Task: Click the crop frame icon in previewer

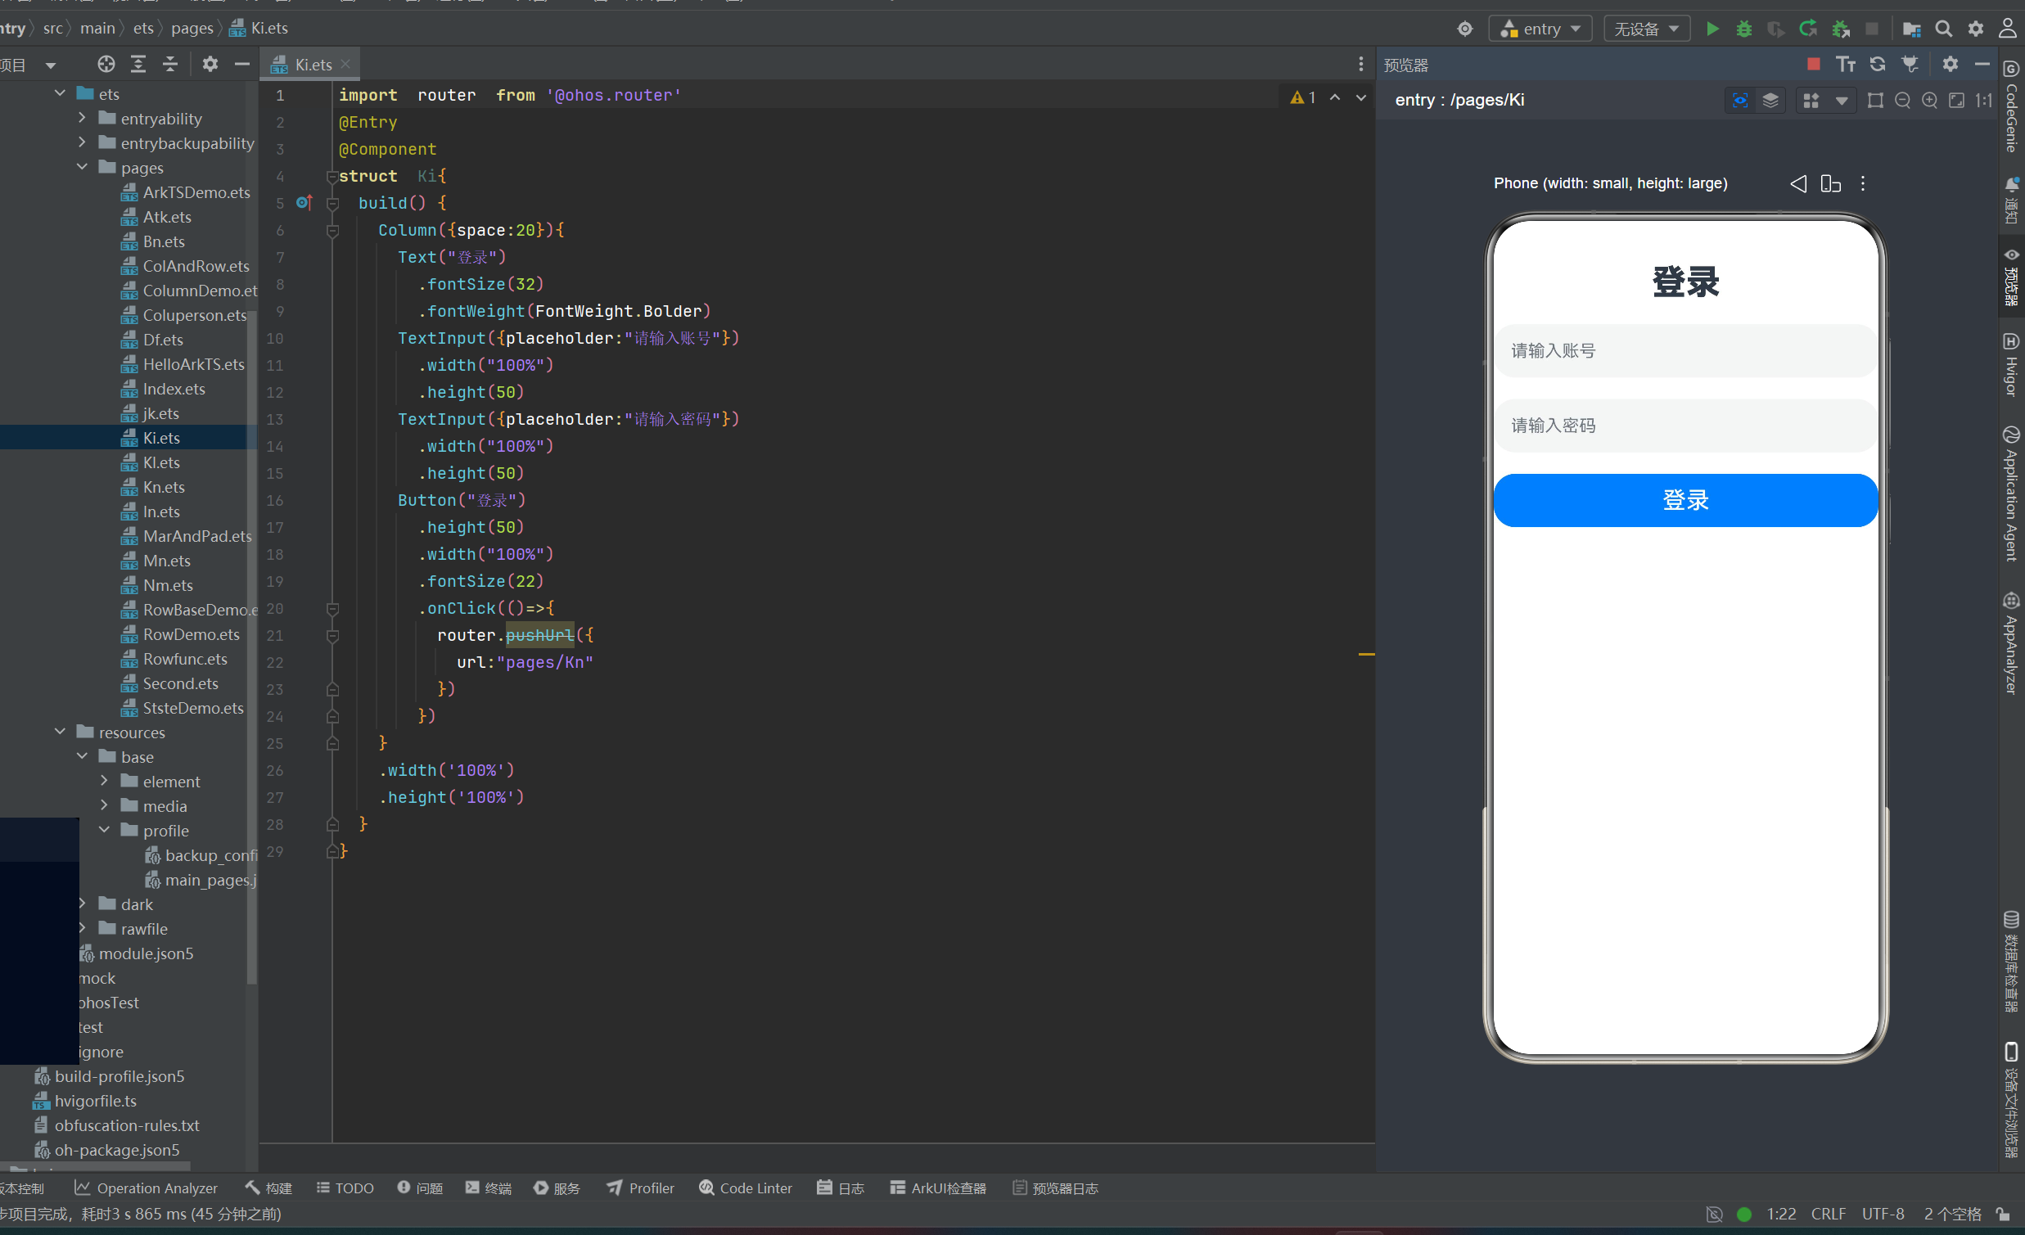Action: (1875, 100)
